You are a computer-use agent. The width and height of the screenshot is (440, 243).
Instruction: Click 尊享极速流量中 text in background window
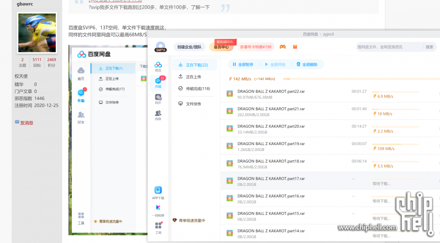(110, 221)
